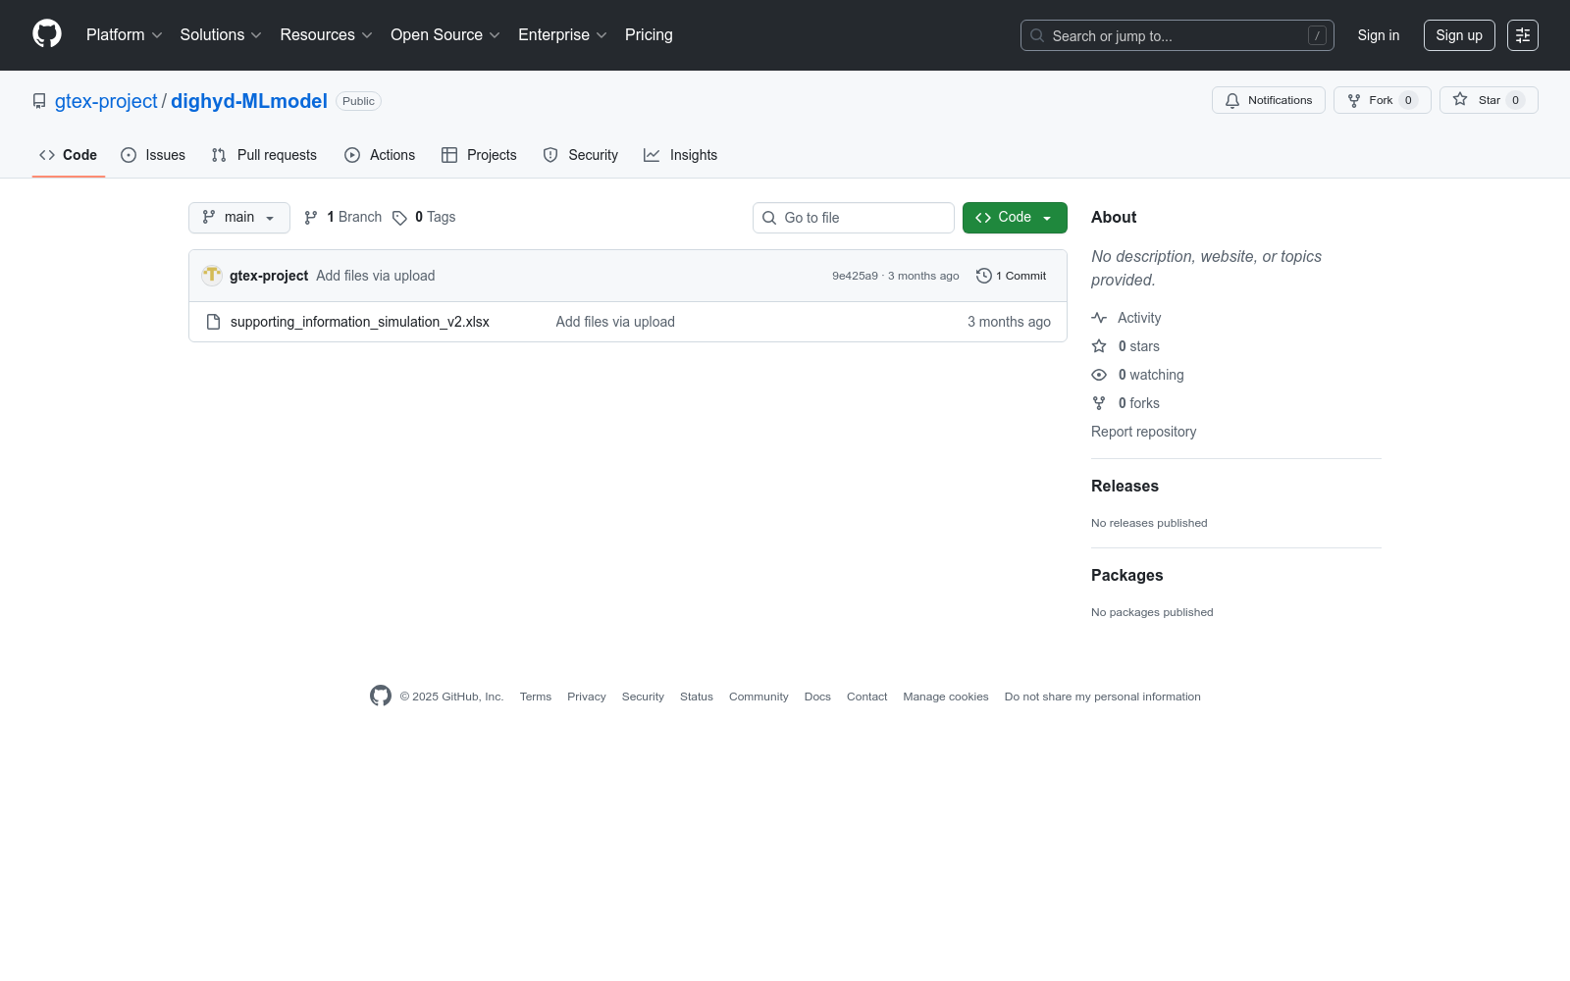Click the footer GitHub logo

[381, 696]
